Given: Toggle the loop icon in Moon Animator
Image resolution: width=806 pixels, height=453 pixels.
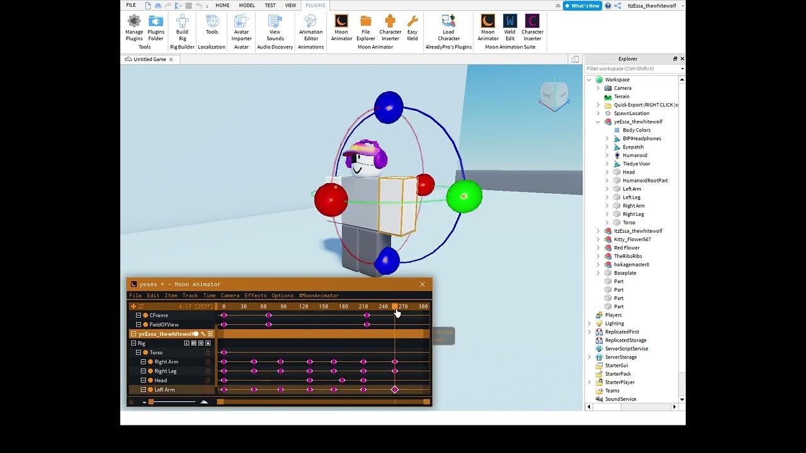Looking at the screenshot, I should (141, 306).
